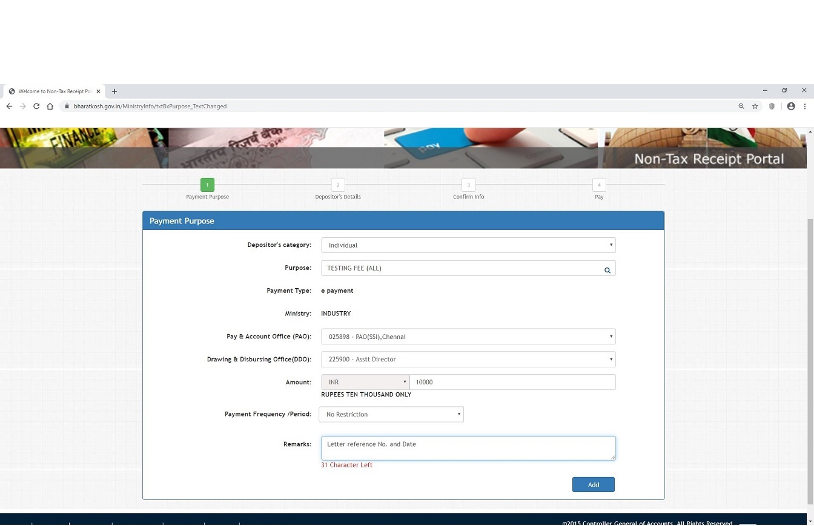The height and width of the screenshot is (526, 814).
Task: Reload the current browser page
Action: tap(36, 107)
